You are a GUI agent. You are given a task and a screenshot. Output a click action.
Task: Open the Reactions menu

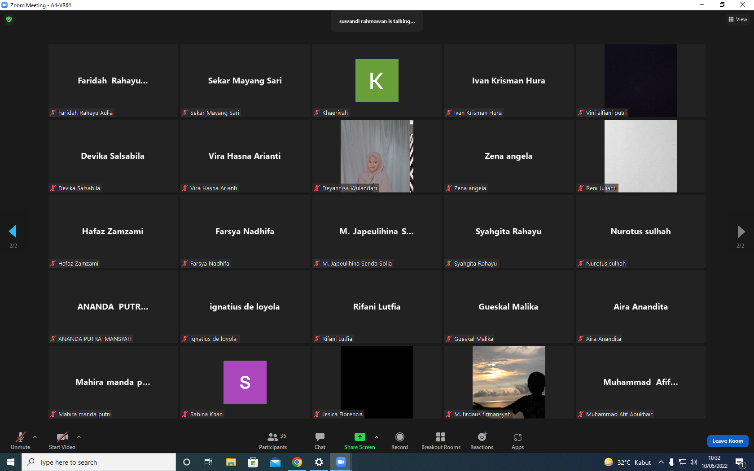pos(482,441)
